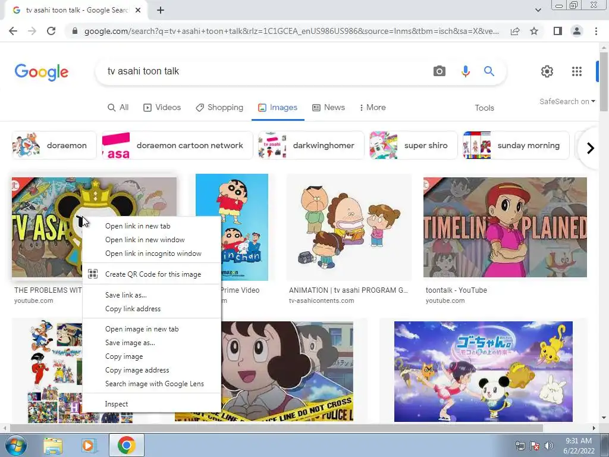This screenshot has height=457, width=609.
Task: Open the tab search chevron
Action: pyautogui.click(x=538, y=10)
